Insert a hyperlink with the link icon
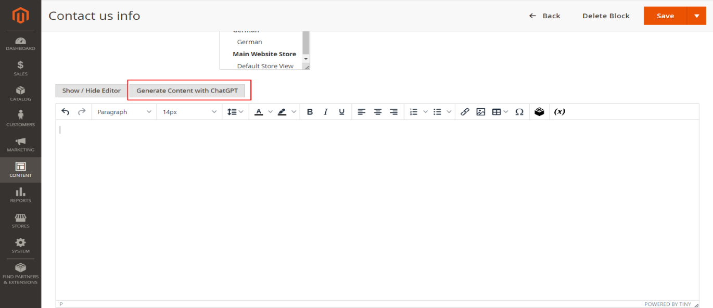Image resolution: width=713 pixels, height=308 pixels. click(465, 112)
